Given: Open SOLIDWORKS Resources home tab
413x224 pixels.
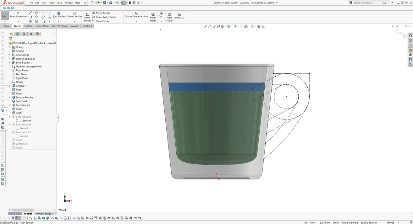Looking at the screenshot, I should point(410,36).
